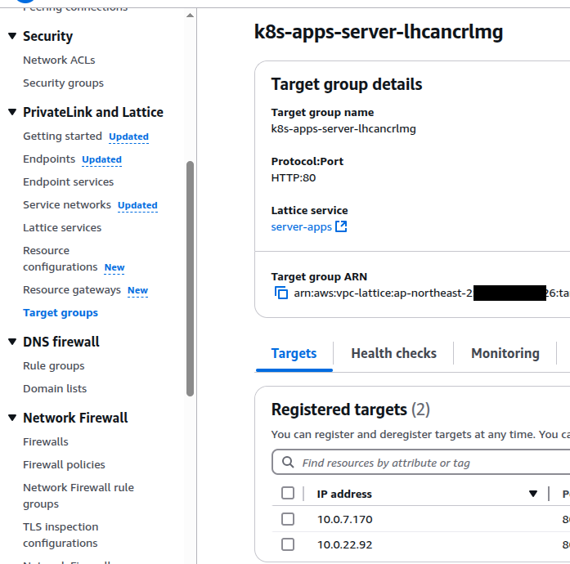The width and height of the screenshot is (570, 564).
Task: Go to Service networks
Action: coord(66,204)
